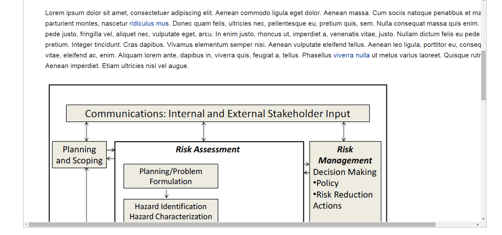
Task: Click the Hazard Identification box
Action: click(171, 210)
